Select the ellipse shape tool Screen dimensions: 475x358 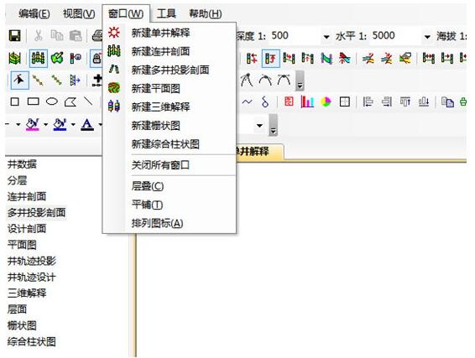(52, 101)
